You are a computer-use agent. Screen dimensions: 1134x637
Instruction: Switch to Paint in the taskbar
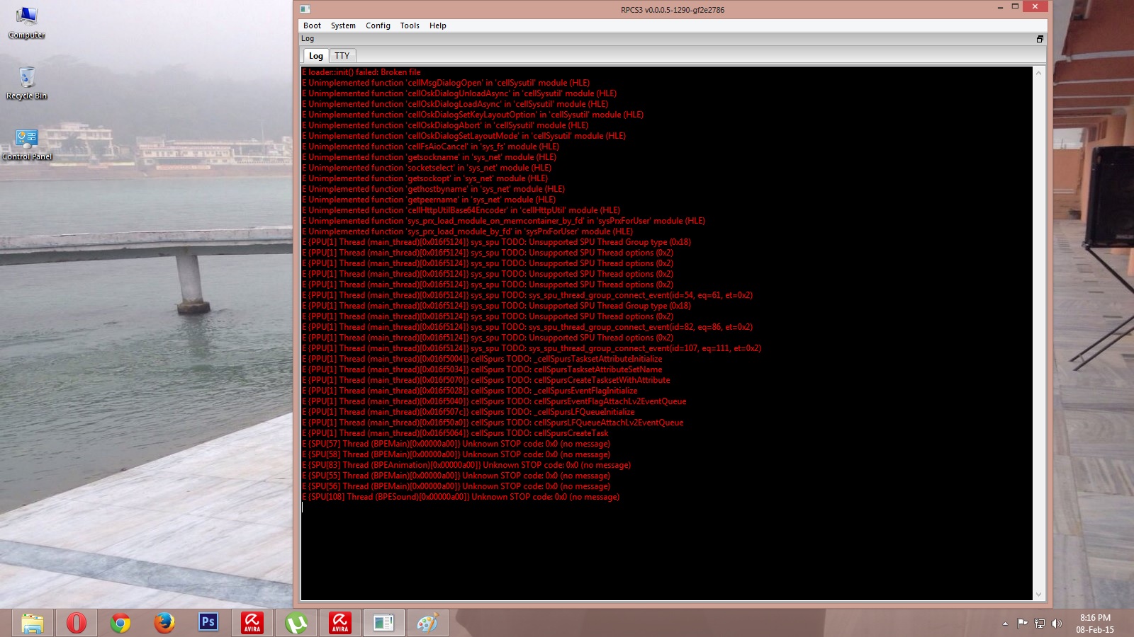click(x=427, y=623)
